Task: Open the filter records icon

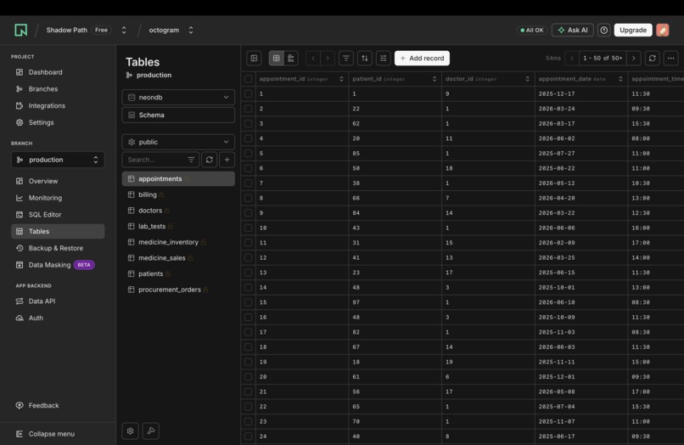Action: pyautogui.click(x=346, y=58)
